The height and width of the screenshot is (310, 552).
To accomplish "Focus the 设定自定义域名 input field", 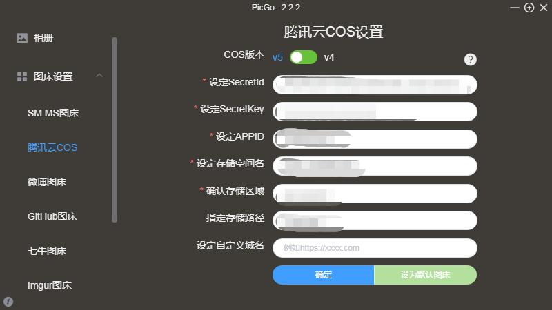I will [375, 248].
